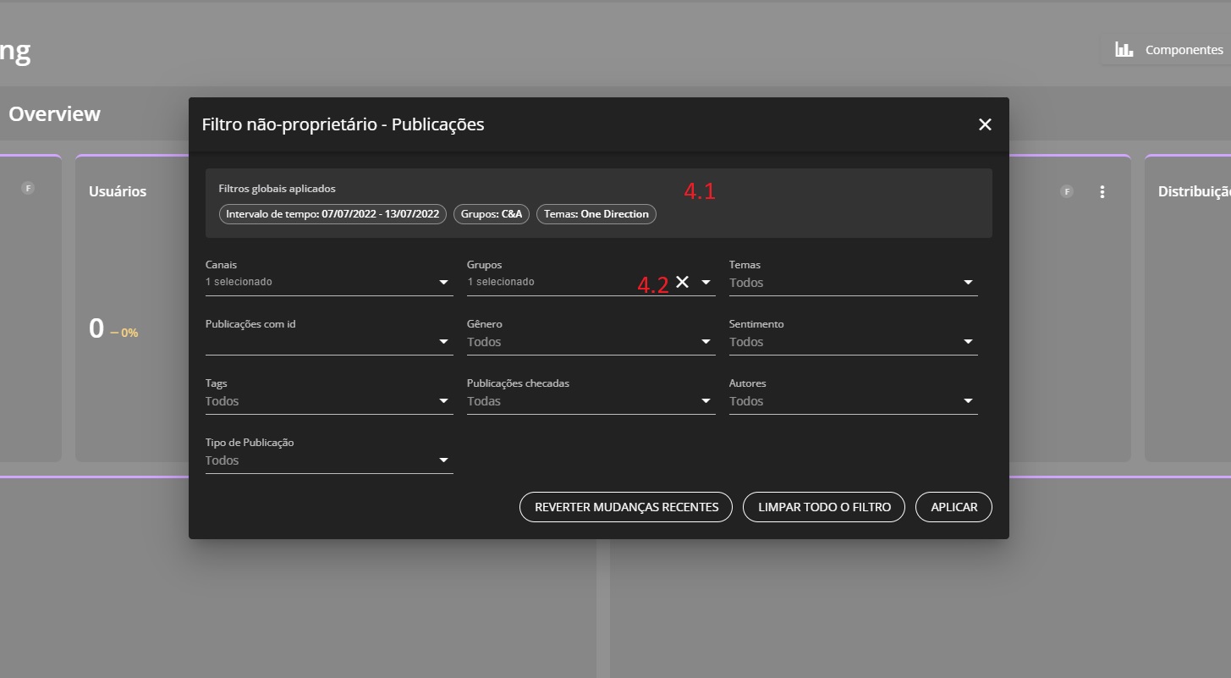This screenshot has height=678, width=1231.
Task: Open the Gênero dropdown
Action: coord(706,342)
